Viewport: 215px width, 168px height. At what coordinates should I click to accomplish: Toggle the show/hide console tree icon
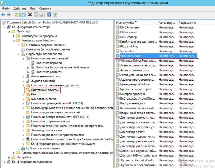click(x=22, y=15)
